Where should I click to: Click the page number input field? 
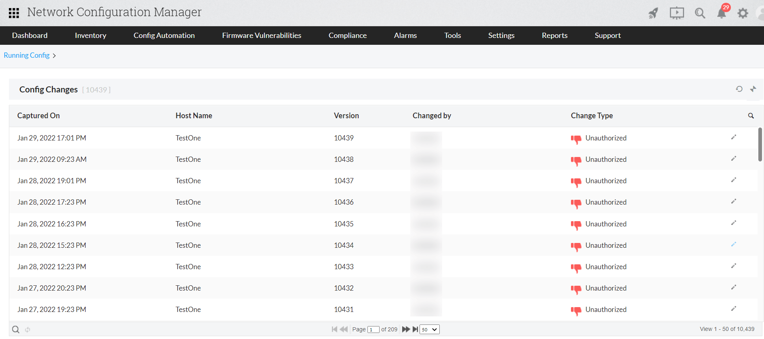point(373,330)
